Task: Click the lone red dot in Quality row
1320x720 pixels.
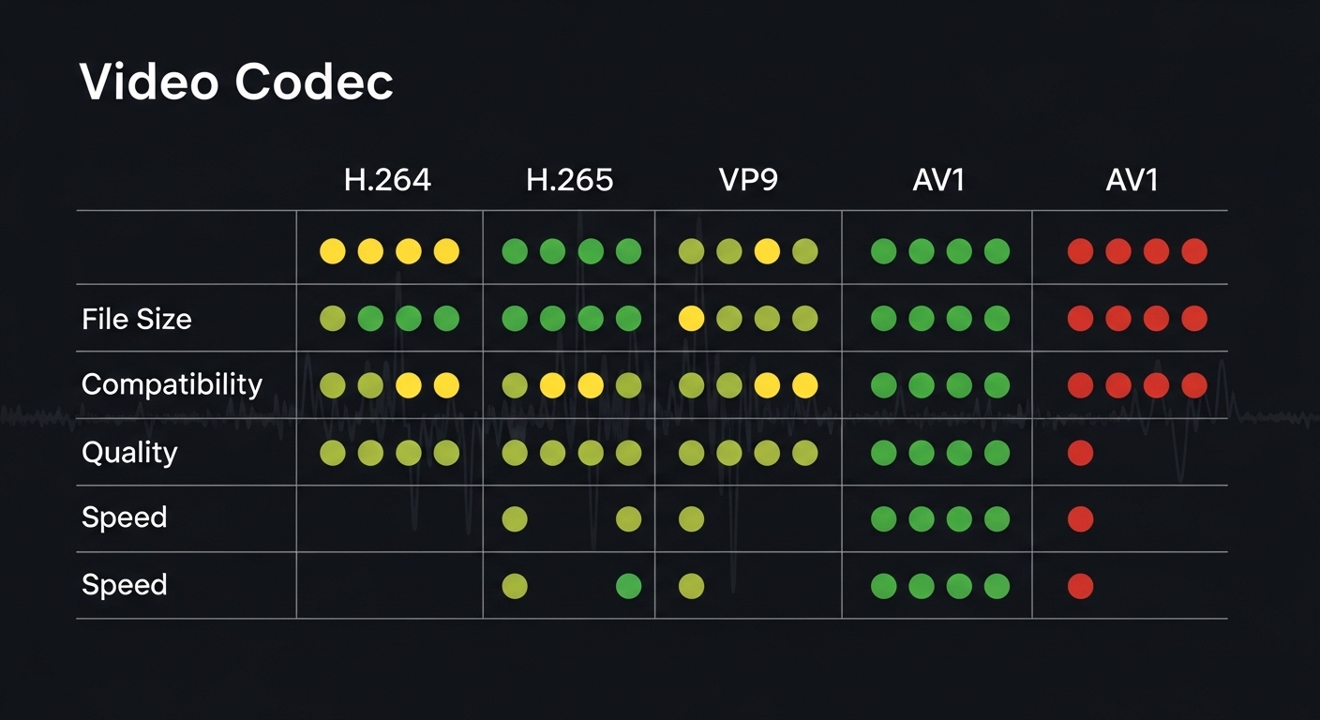Action: coord(1080,454)
